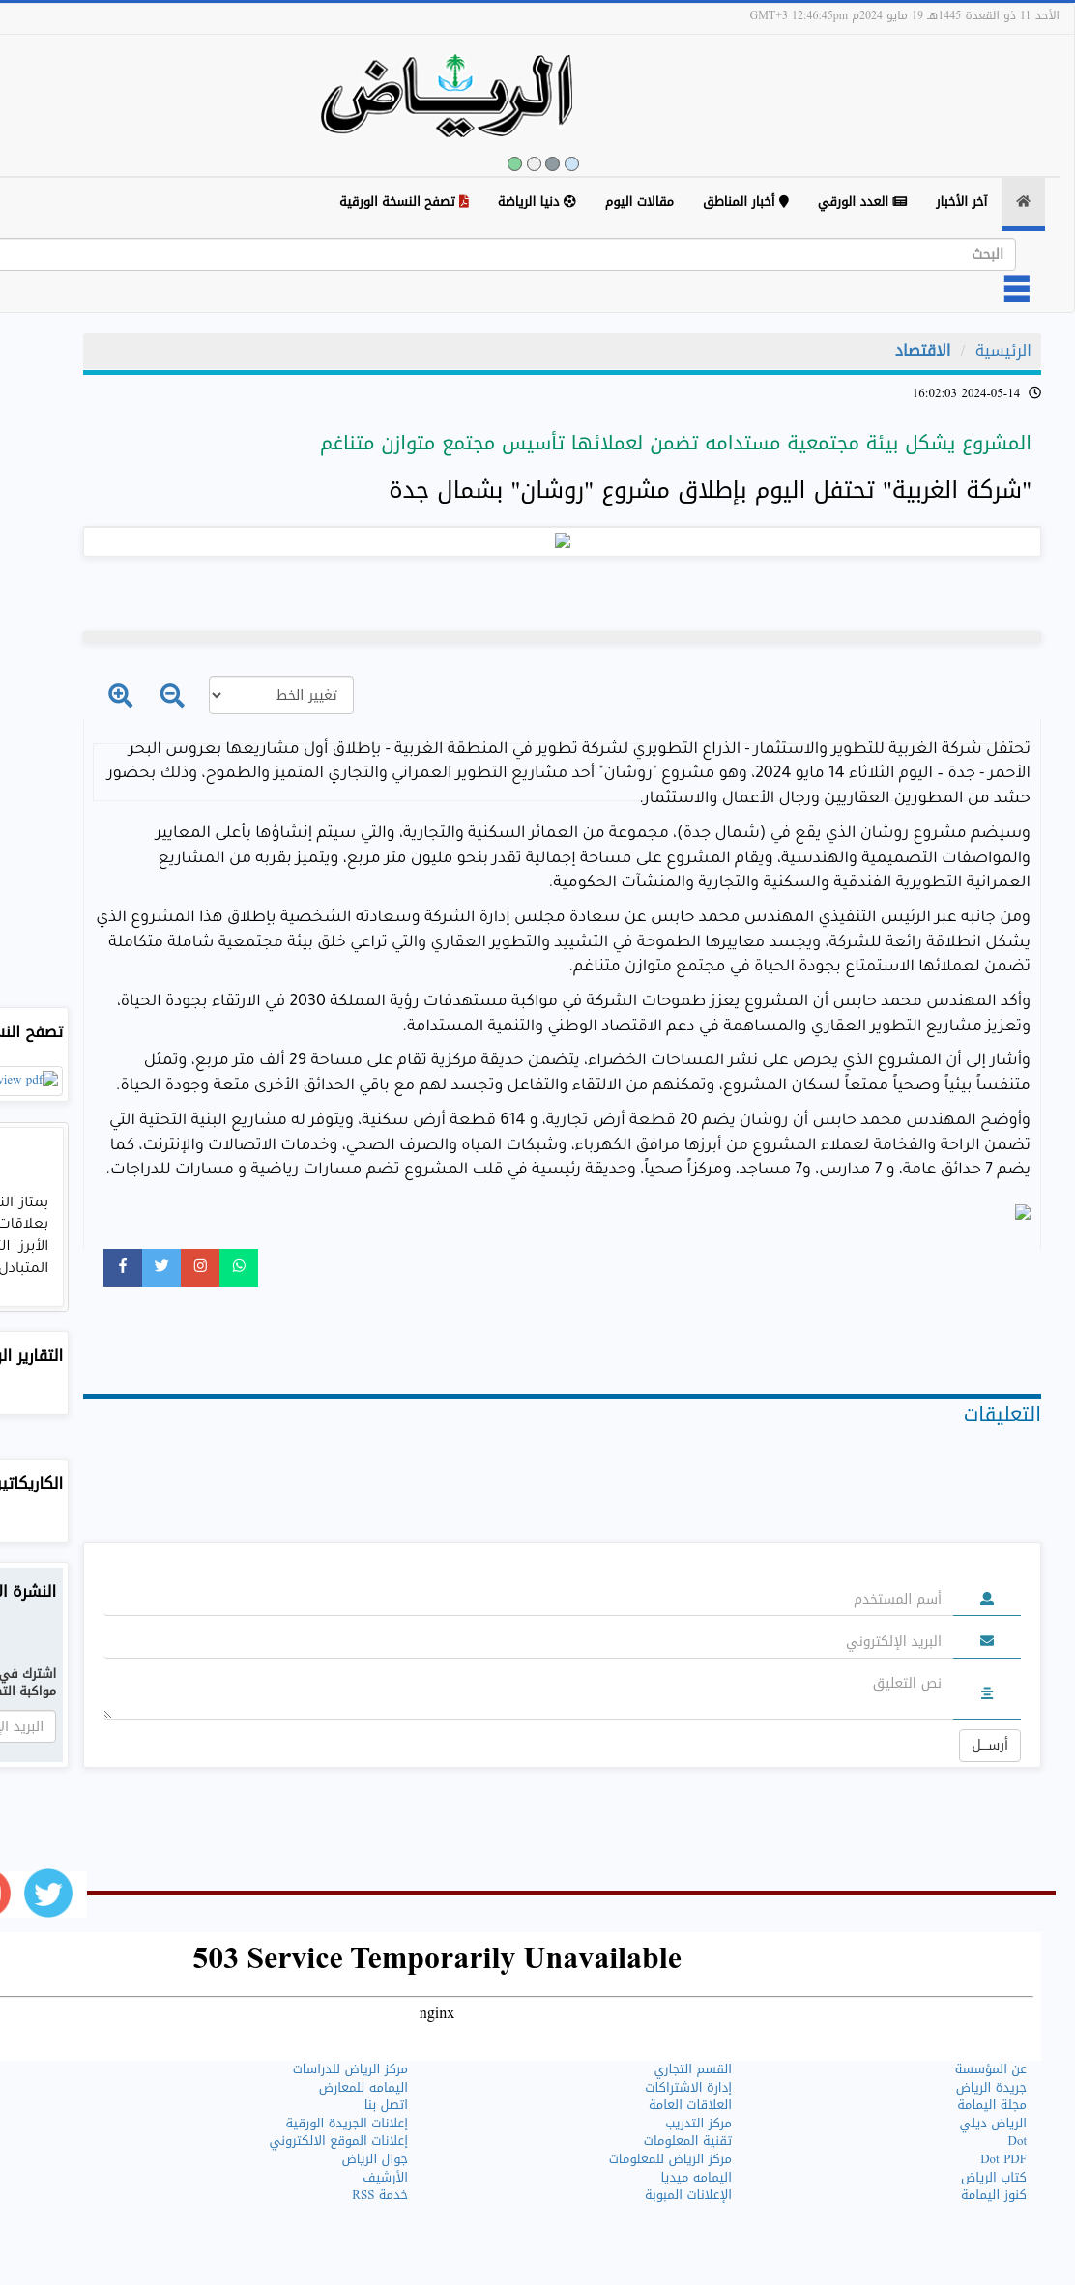Open مركز التدريب footer link
1075x2285 pixels.
(698, 2123)
